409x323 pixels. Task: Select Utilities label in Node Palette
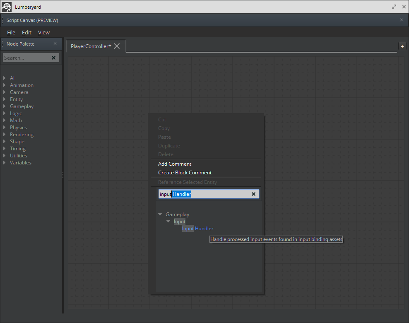pos(19,156)
